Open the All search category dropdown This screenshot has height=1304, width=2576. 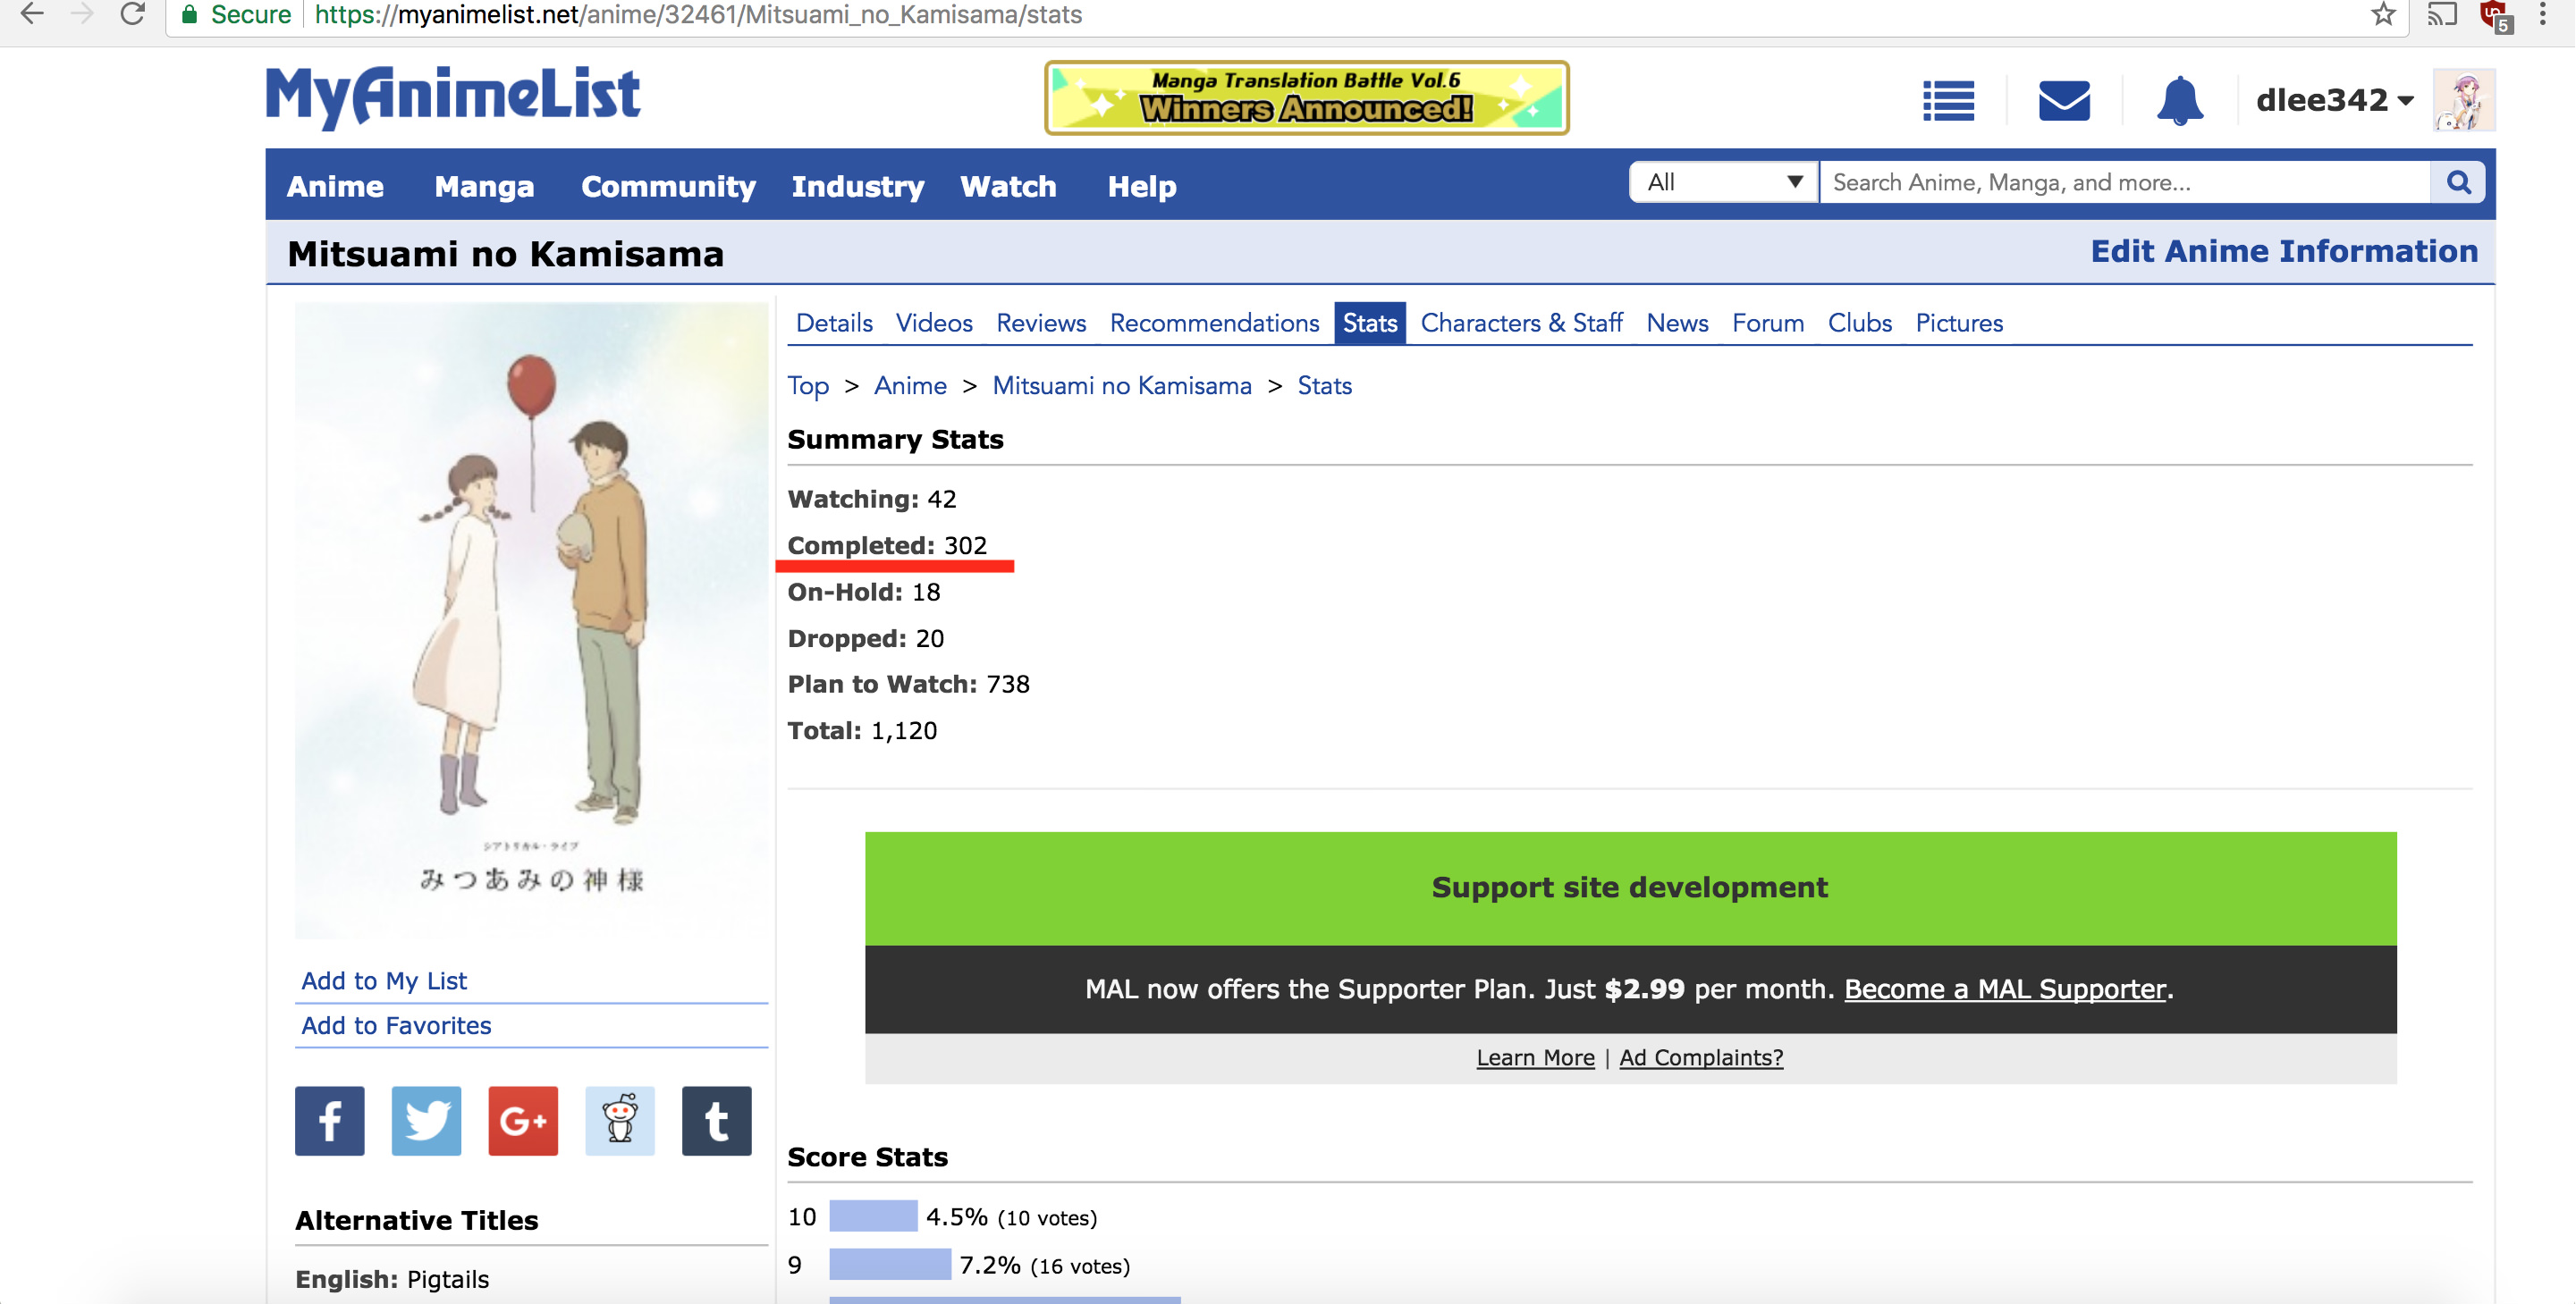tap(1723, 183)
